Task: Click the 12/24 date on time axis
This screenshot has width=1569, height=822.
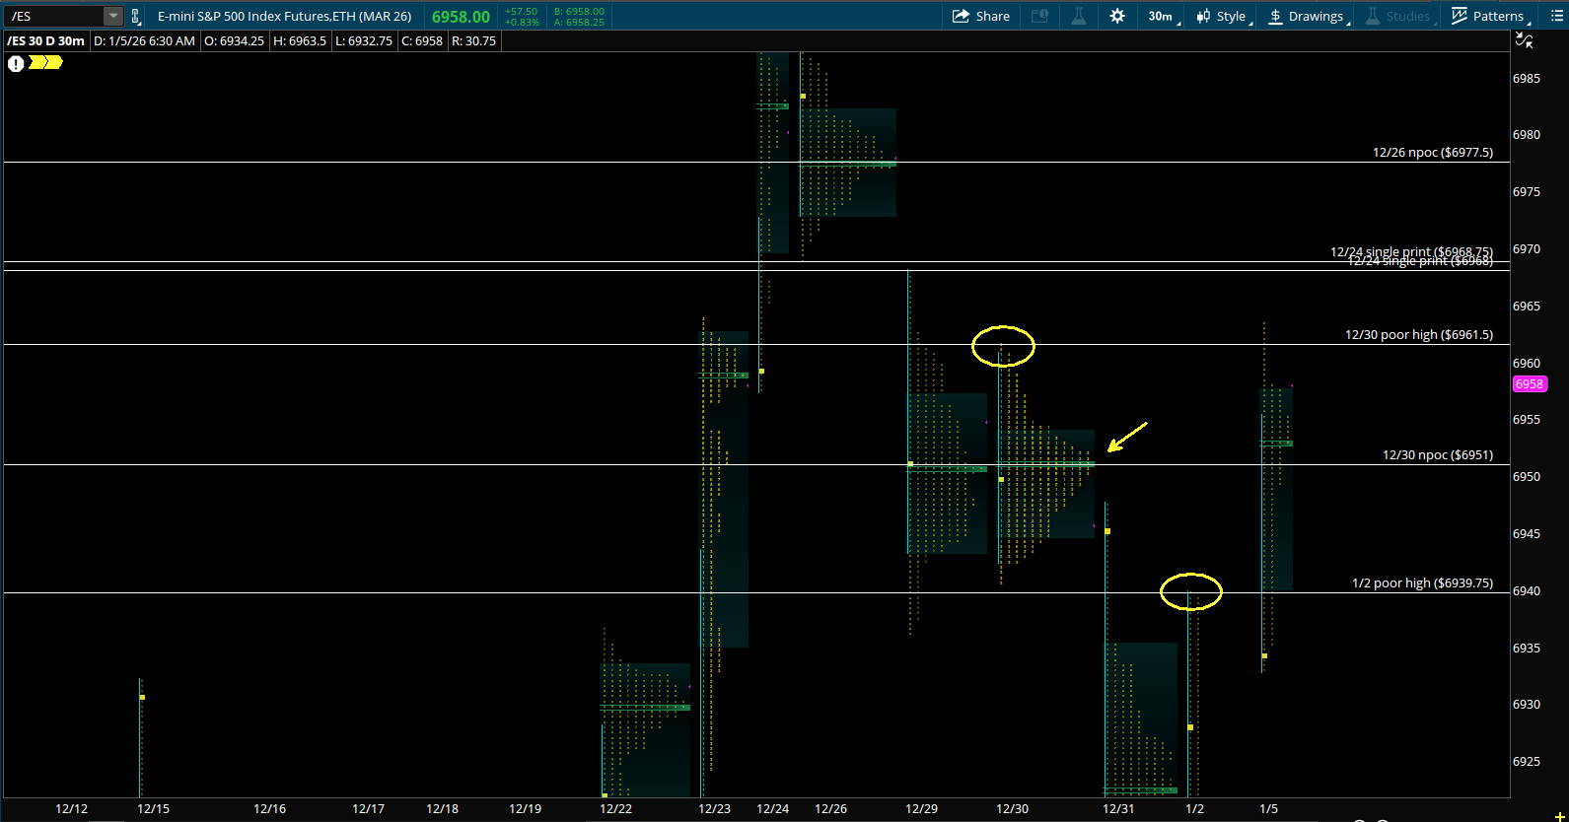Action: coord(772,809)
